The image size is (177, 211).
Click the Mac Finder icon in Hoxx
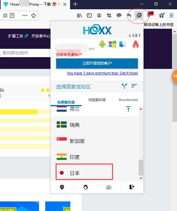click(122, 44)
